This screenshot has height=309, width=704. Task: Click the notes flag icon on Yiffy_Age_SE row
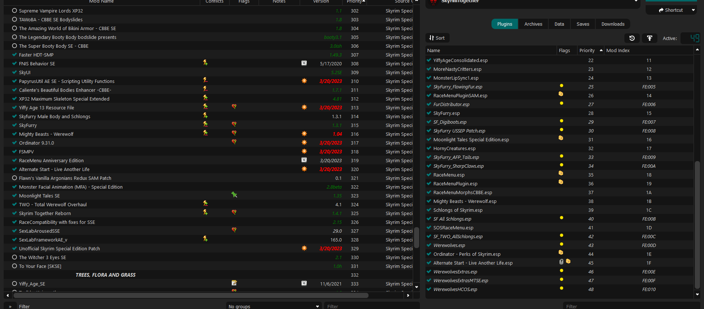[x=234, y=283]
